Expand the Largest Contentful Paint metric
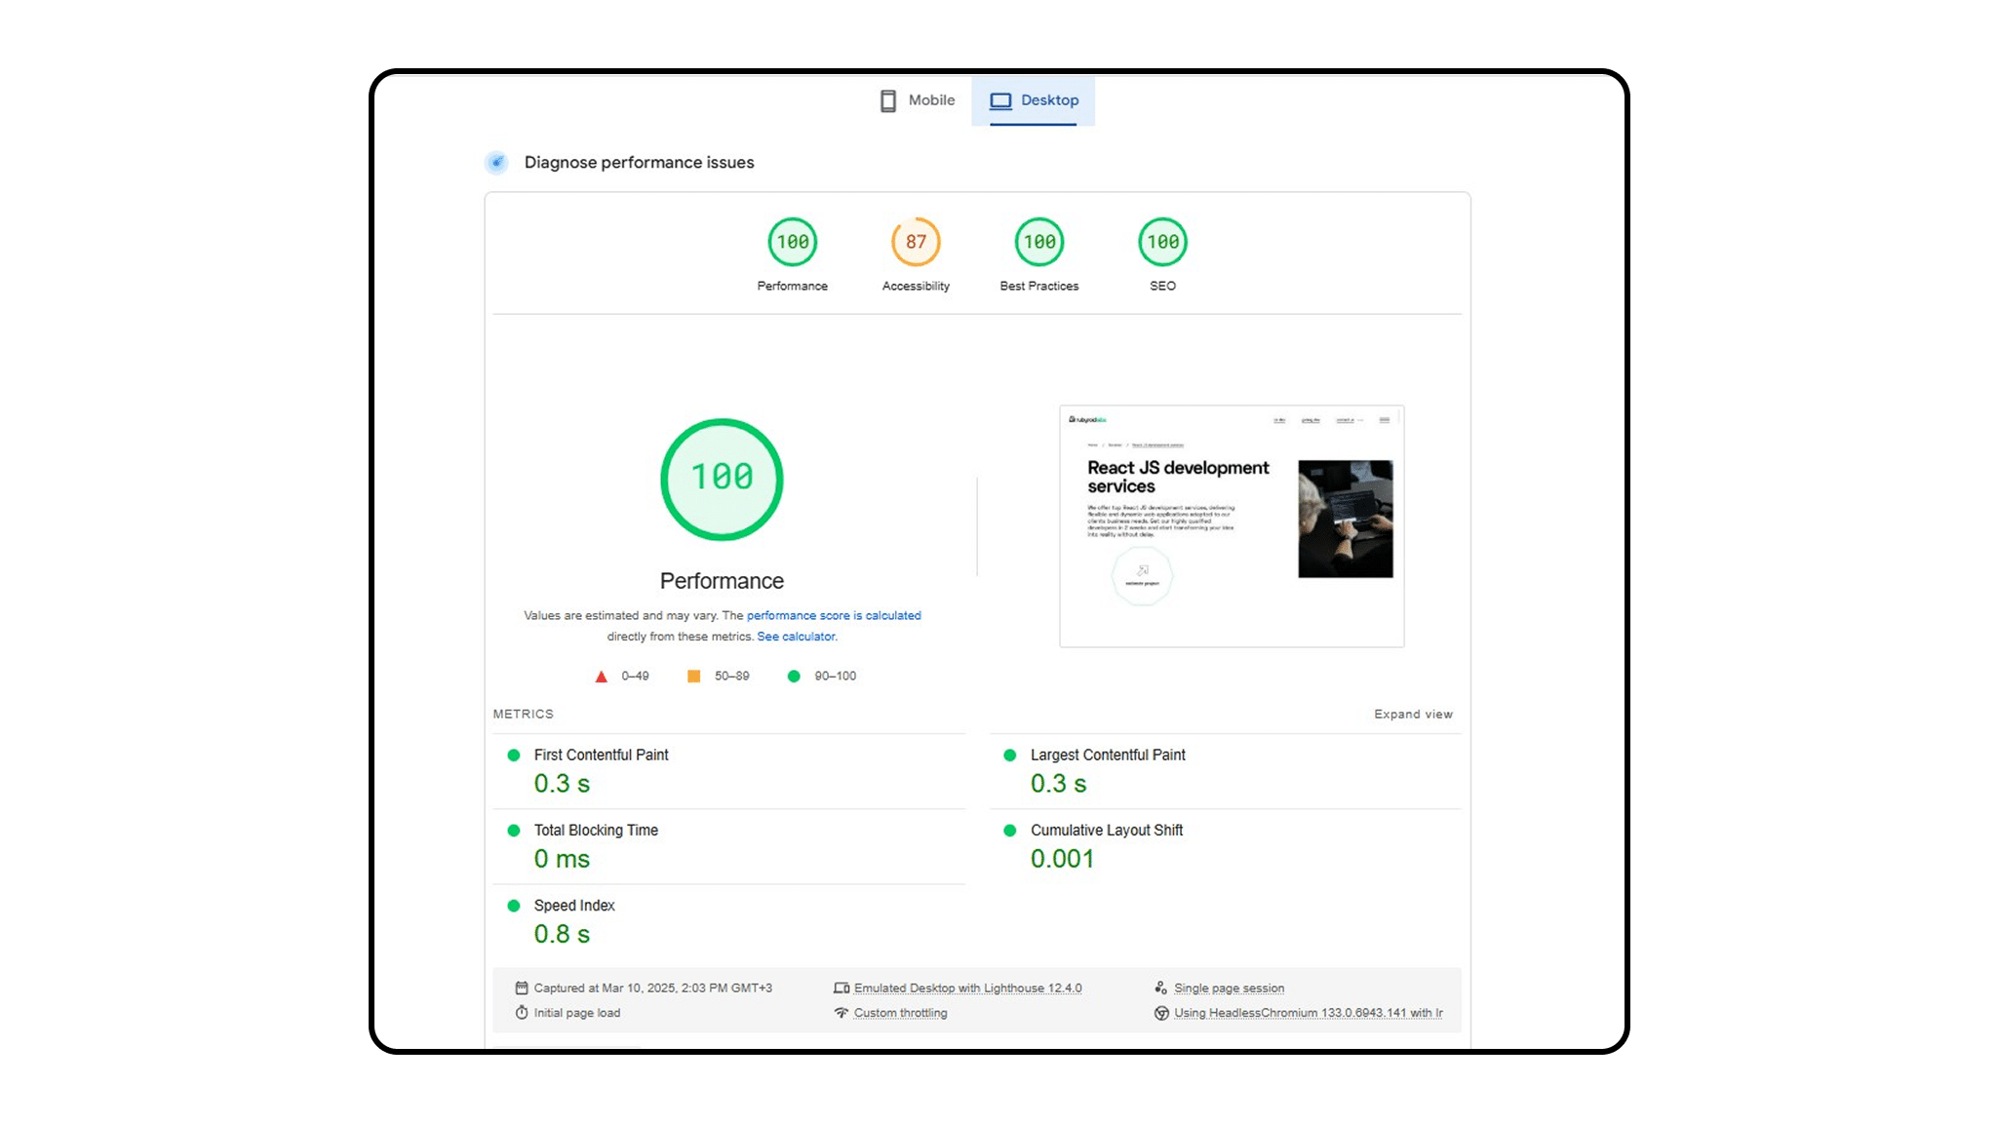This screenshot has width=1997, height=1123. pyautogui.click(x=1108, y=755)
